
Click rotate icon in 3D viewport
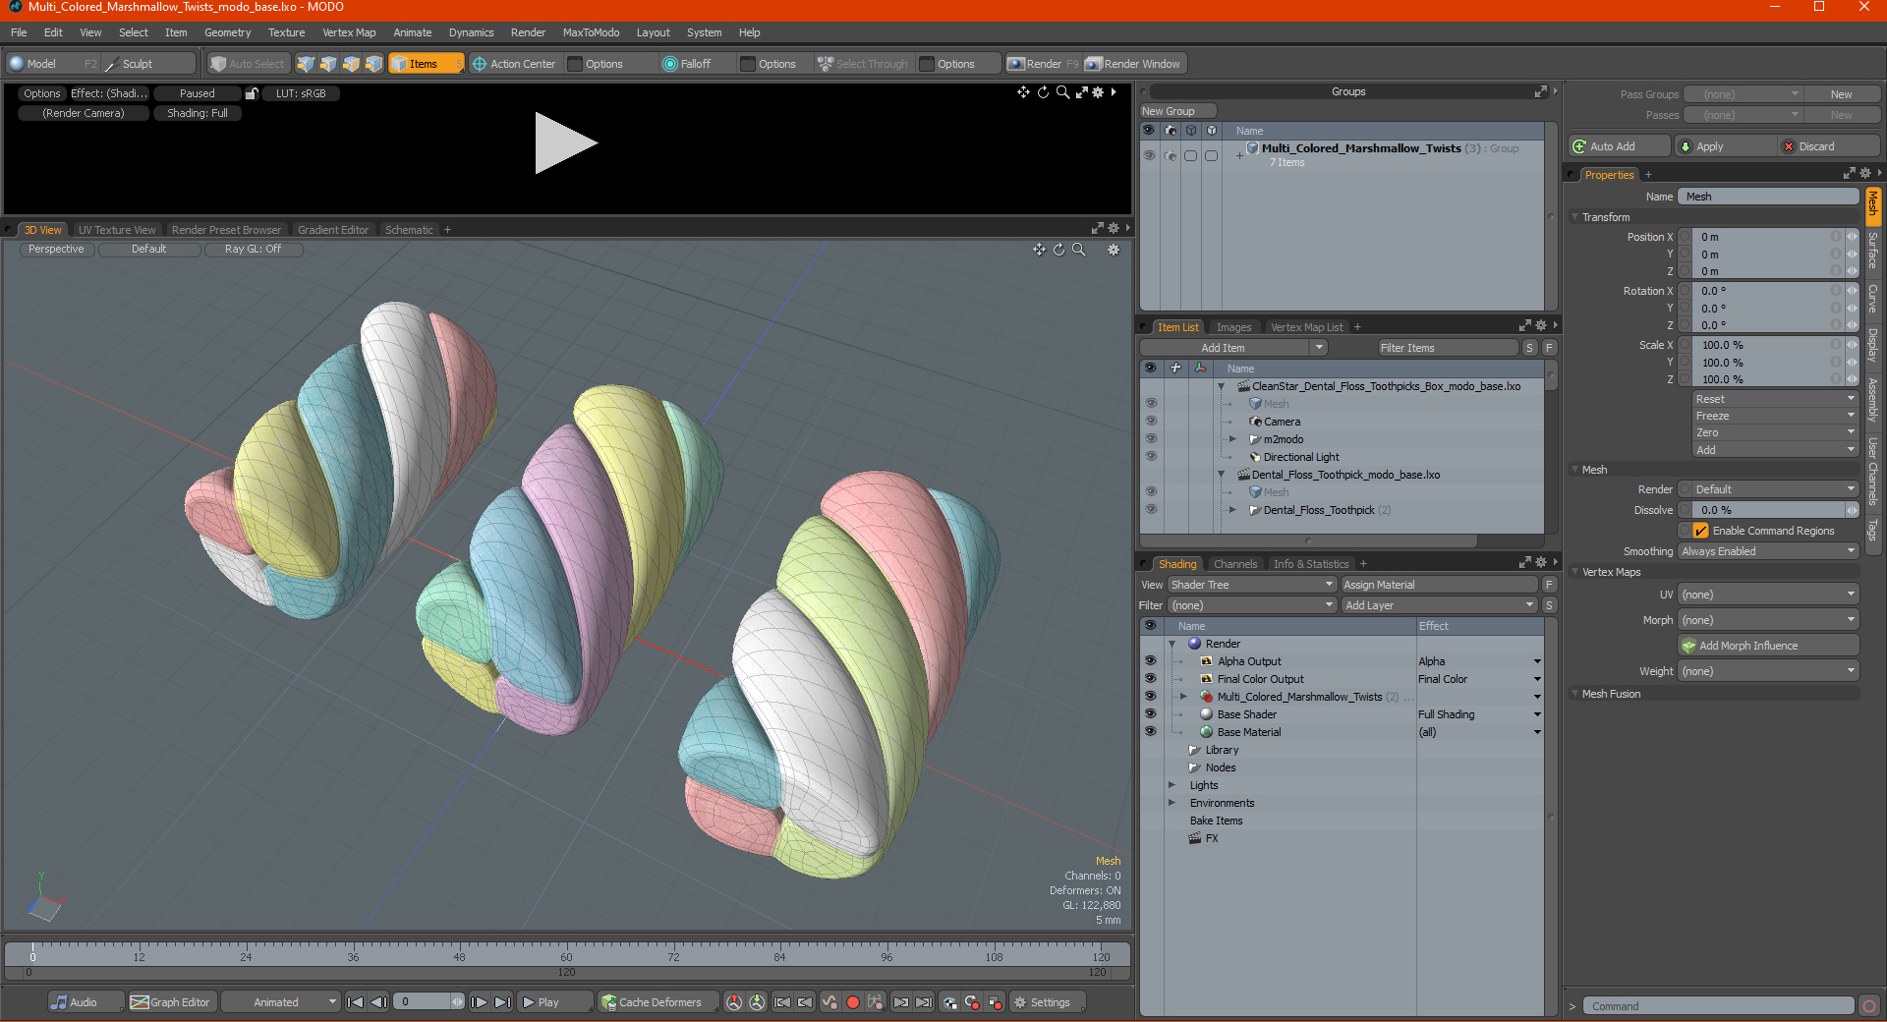click(x=1058, y=250)
